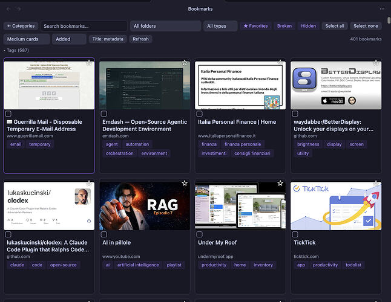The width and height of the screenshot is (391, 302).
Task: Filter by the 'brightness' tag
Action: click(308, 144)
